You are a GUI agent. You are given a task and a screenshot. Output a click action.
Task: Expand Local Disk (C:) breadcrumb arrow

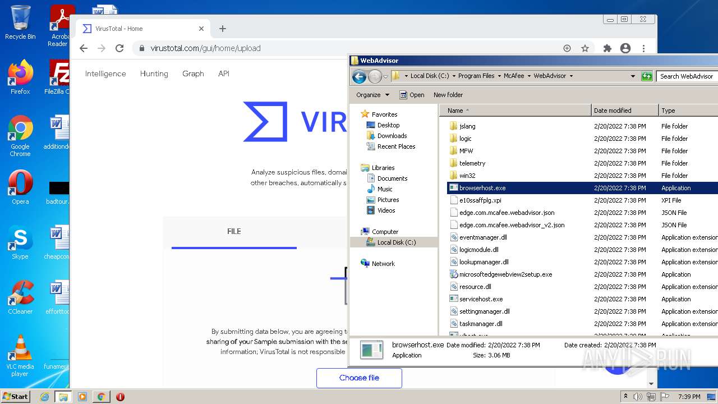(x=453, y=76)
